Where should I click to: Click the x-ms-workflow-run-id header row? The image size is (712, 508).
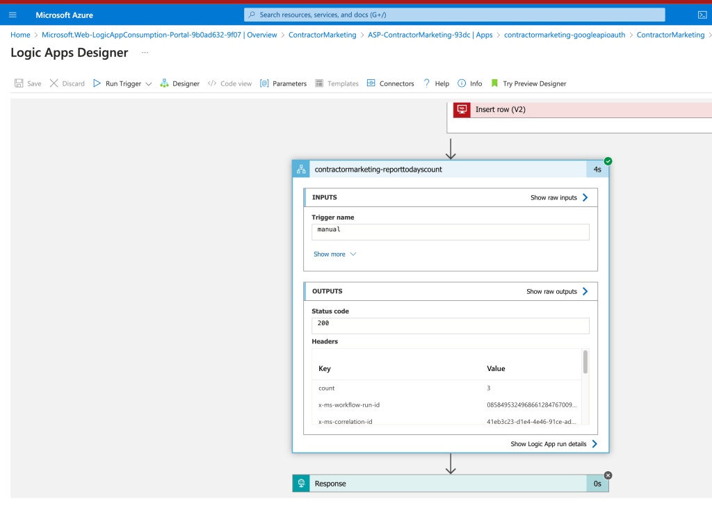click(447, 405)
